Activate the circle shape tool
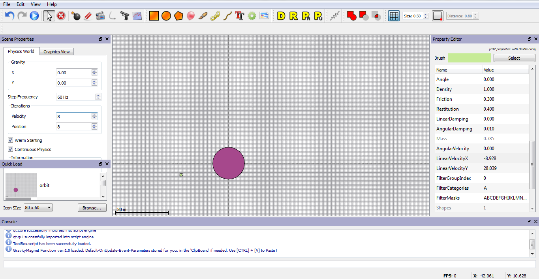Screen dimensions: 539x279 [x=166, y=16]
